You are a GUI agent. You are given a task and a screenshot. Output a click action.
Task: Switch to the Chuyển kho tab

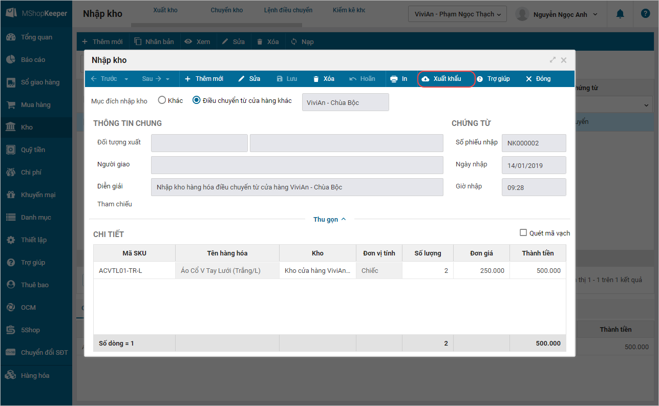click(x=227, y=10)
